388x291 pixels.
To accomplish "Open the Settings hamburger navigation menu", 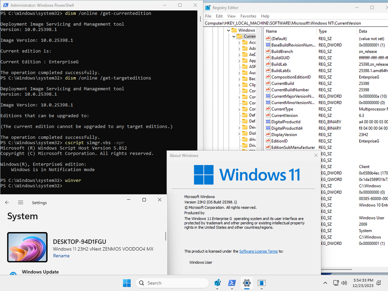I will [x=20, y=202].
